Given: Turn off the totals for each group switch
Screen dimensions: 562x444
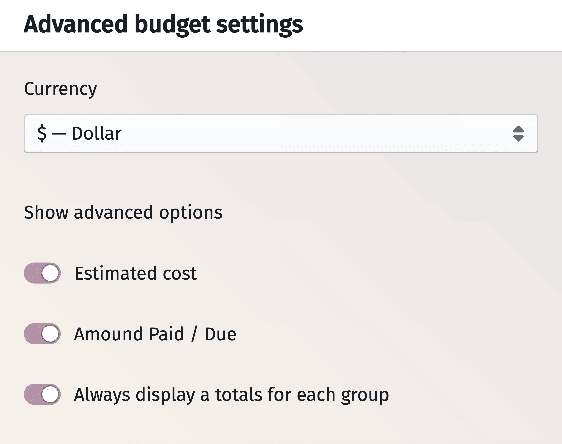Looking at the screenshot, I should (42, 394).
